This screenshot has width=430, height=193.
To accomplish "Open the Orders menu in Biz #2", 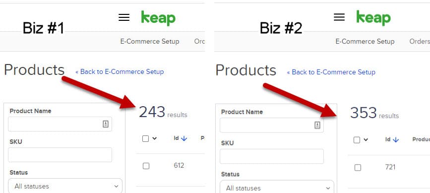I will [x=420, y=41].
